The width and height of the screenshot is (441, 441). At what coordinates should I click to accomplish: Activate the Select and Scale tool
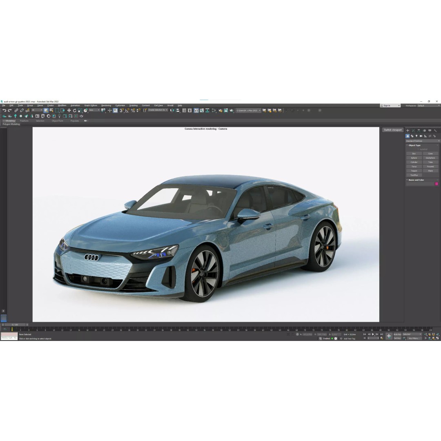point(80,111)
